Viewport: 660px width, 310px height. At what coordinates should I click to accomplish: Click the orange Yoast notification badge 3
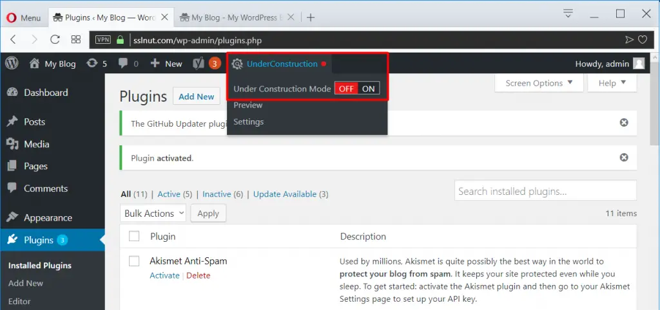coord(214,64)
